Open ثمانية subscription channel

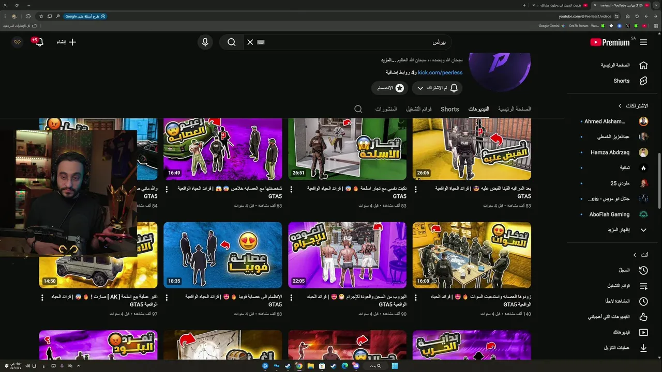[615, 168]
